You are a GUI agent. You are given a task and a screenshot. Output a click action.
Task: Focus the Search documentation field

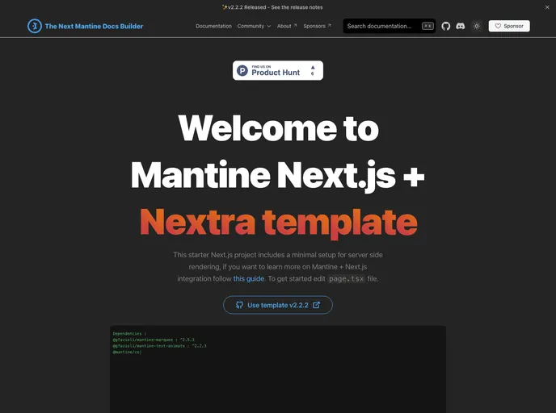click(x=389, y=26)
